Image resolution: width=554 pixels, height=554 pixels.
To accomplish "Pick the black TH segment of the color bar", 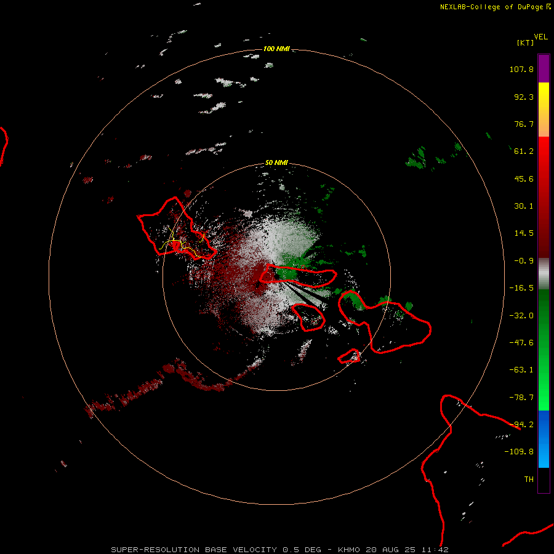I will (x=544, y=480).
